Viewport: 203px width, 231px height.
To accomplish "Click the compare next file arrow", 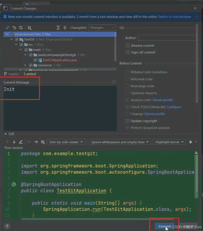I will click(36, 142).
